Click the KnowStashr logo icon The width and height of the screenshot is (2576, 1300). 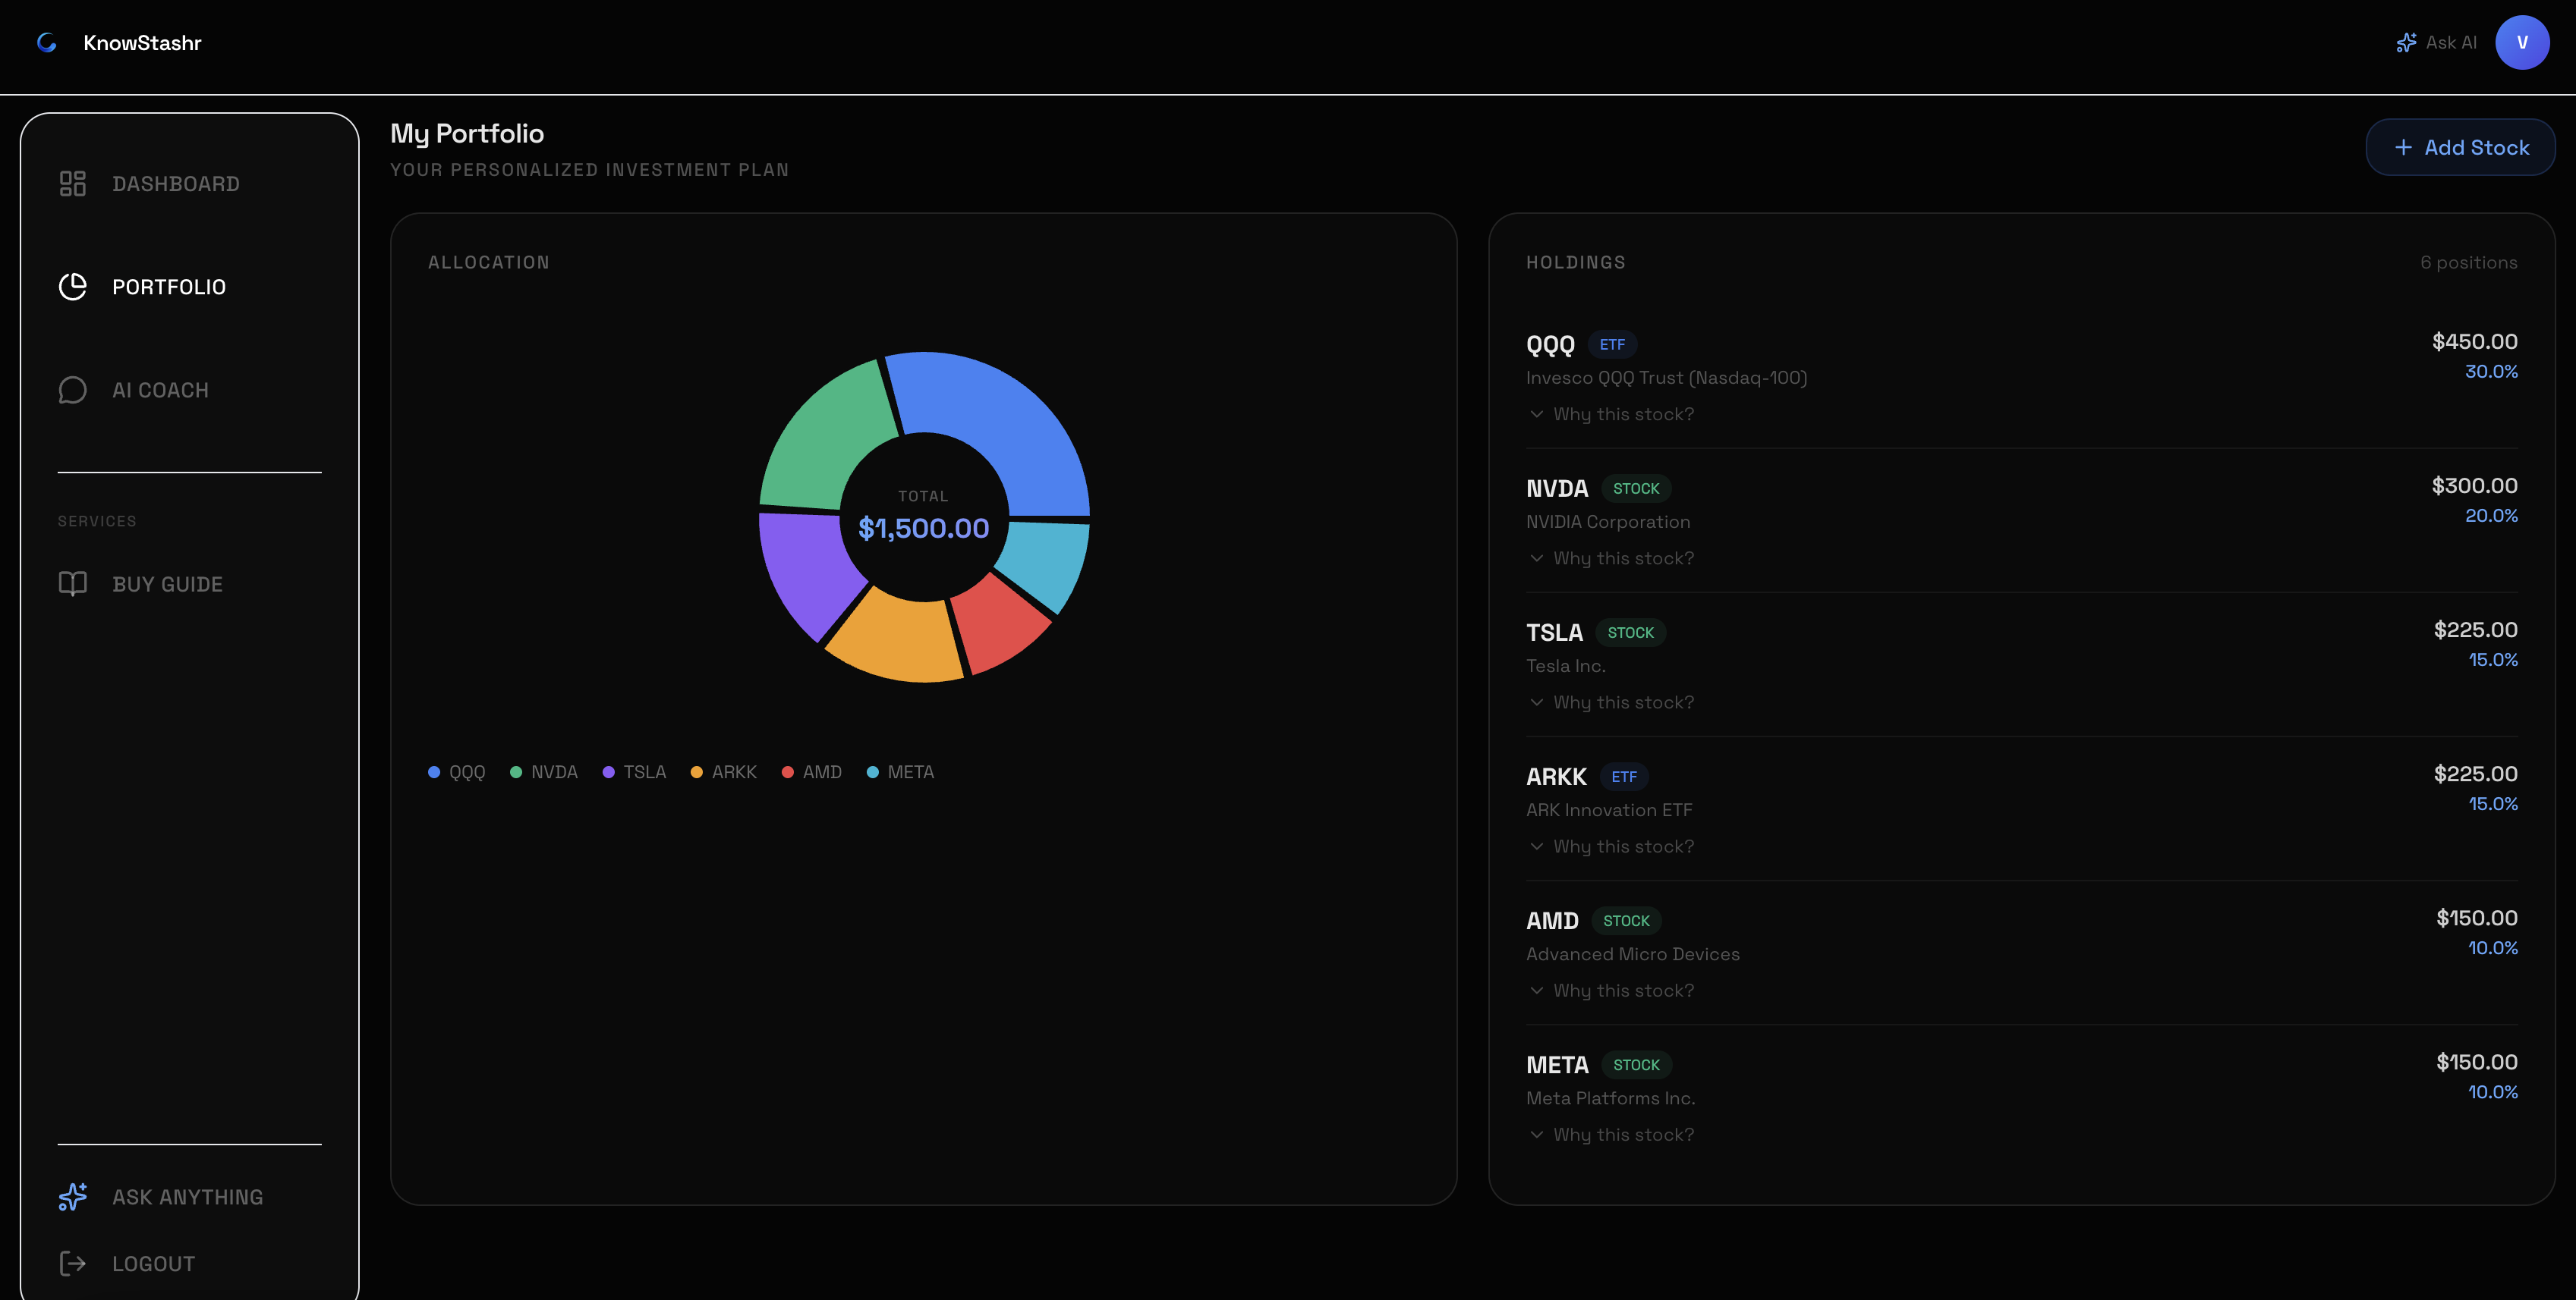click(x=46, y=42)
